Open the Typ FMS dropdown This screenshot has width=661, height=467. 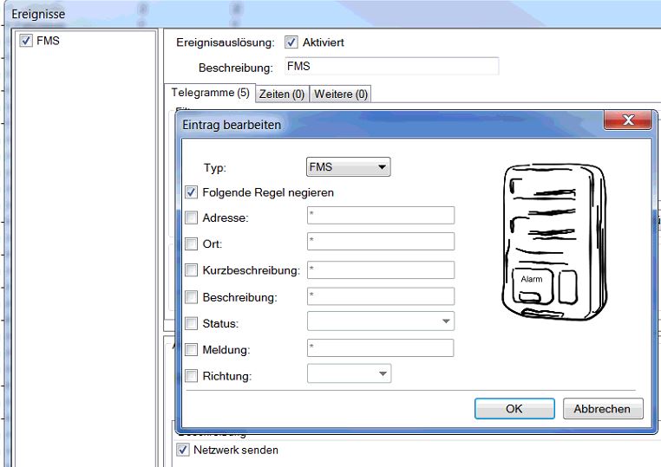tap(349, 167)
